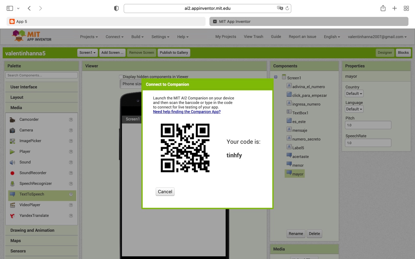Open help for SoundRecorder component
Viewport: 415px width, 259px height.
71,173
